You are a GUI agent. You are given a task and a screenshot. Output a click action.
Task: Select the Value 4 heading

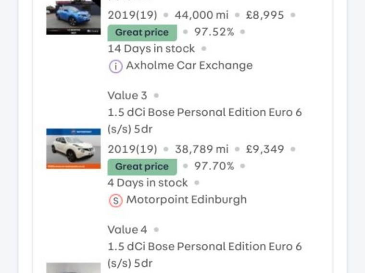coord(127,229)
